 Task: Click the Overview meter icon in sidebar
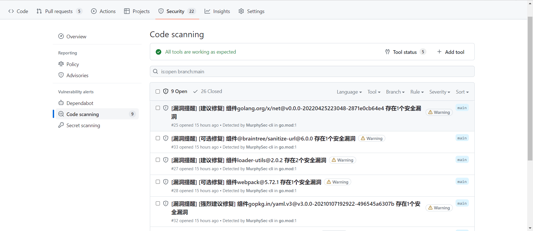pyautogui.click(x=61, y=36)
